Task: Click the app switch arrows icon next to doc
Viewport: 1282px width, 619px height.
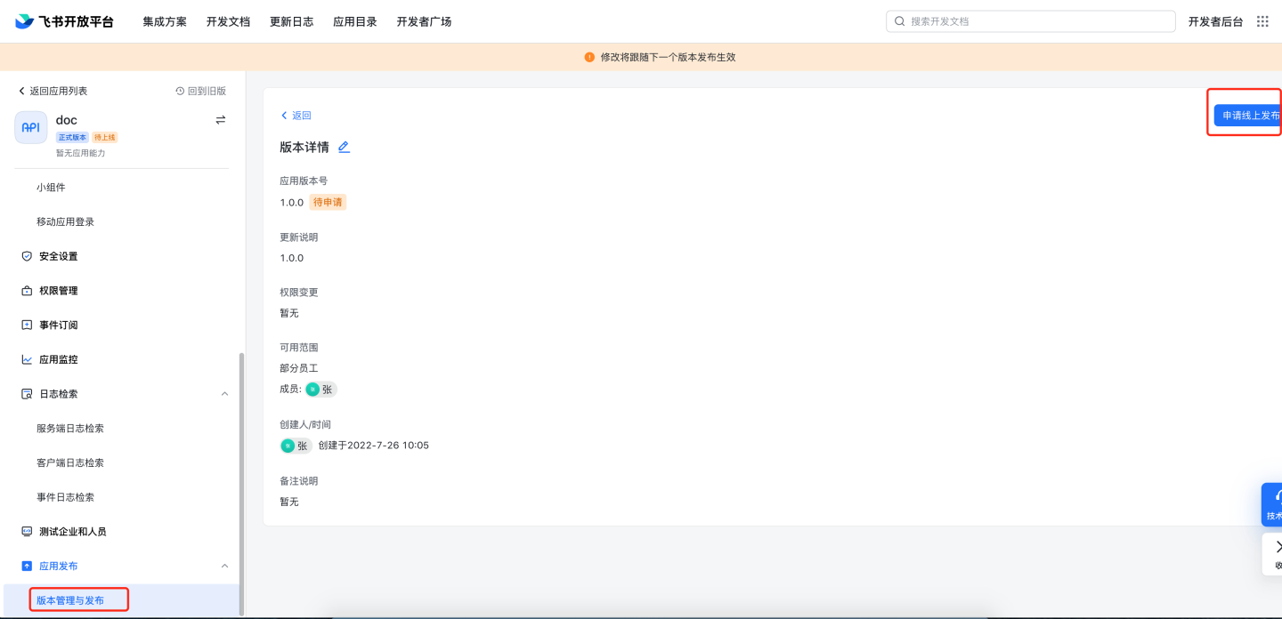Action: pos(220,120)
